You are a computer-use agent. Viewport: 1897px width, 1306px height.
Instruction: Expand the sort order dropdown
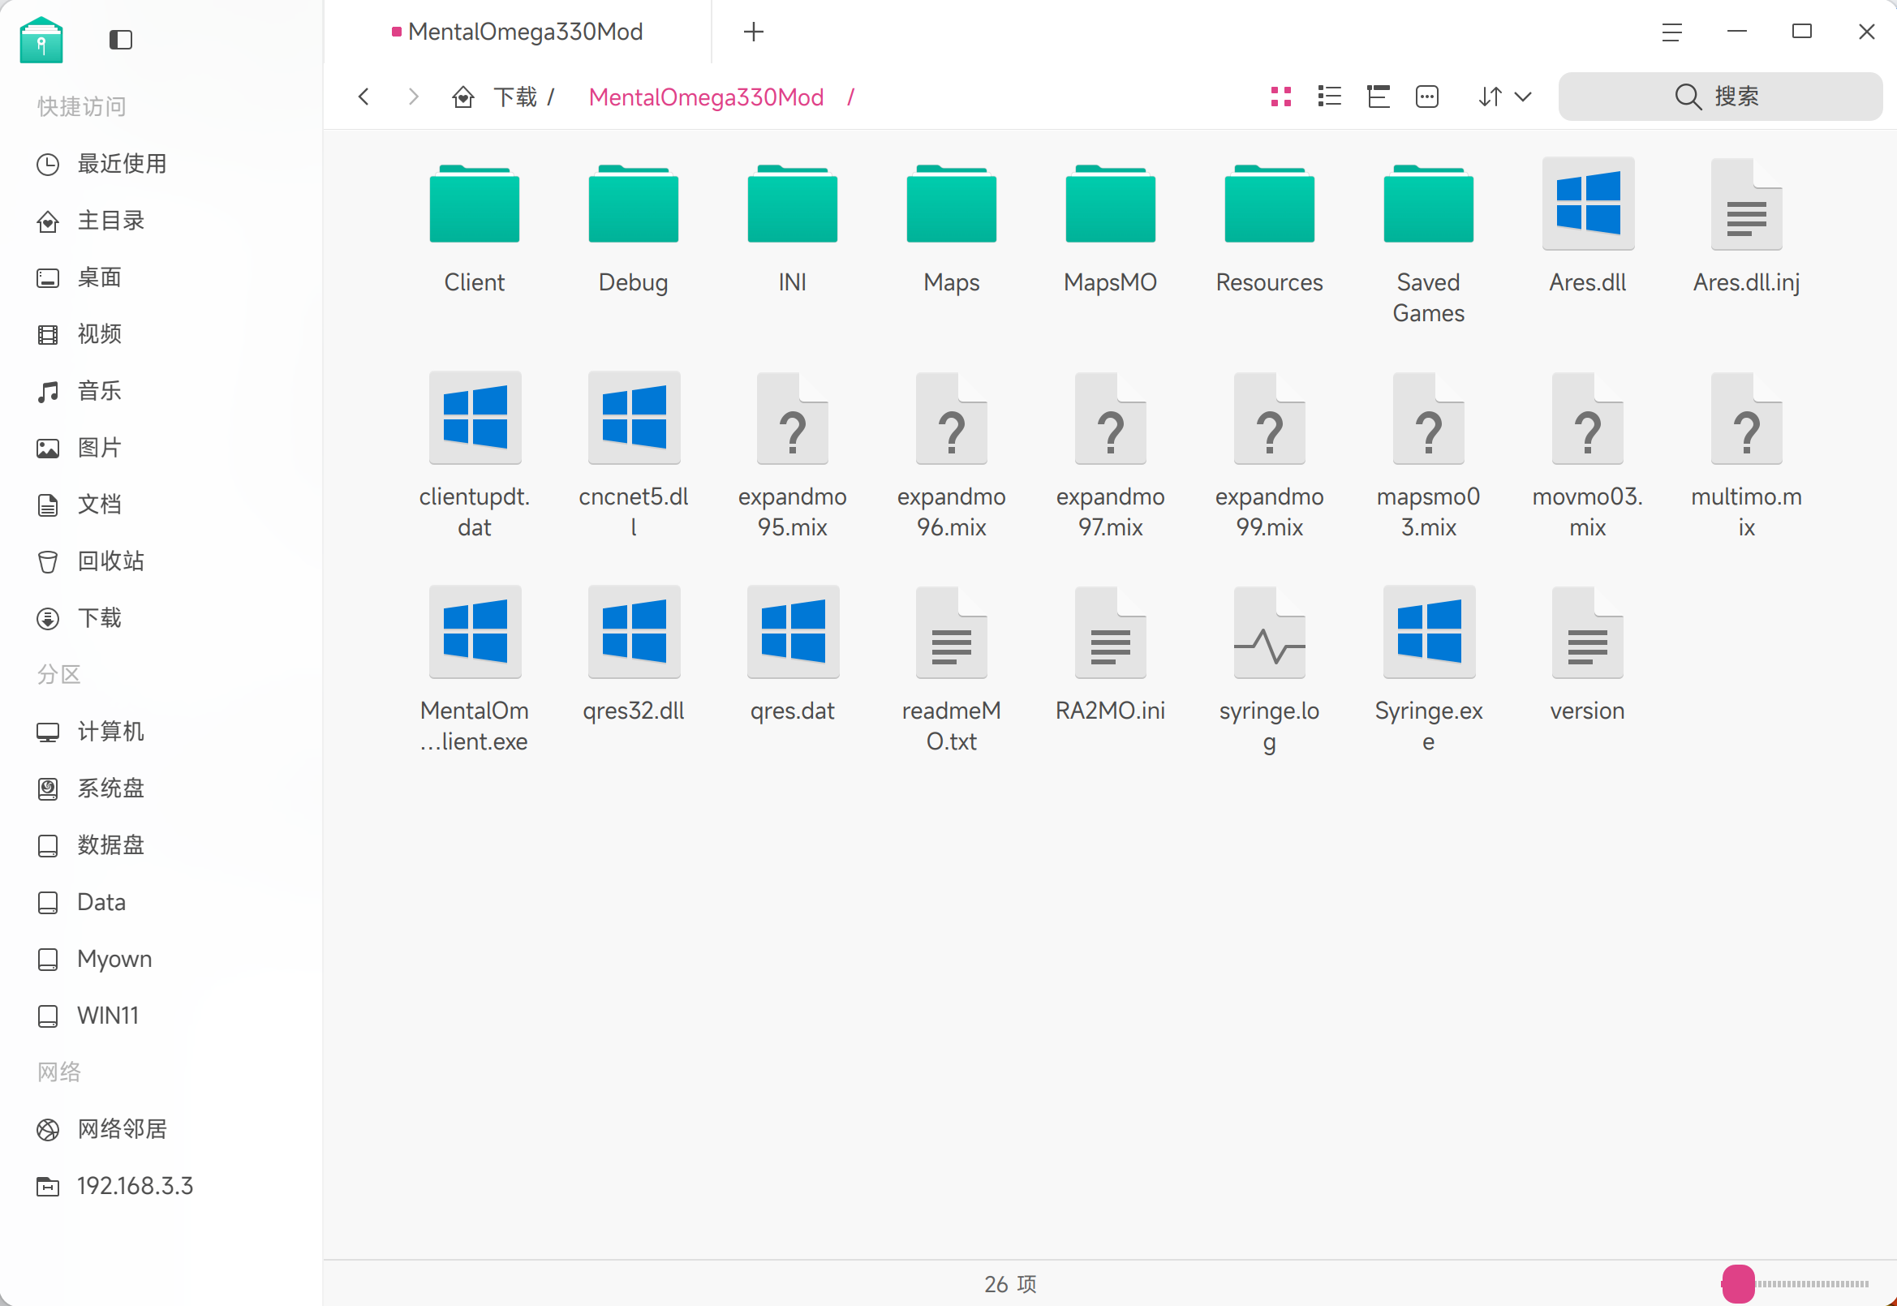[x=1522, y=97]
